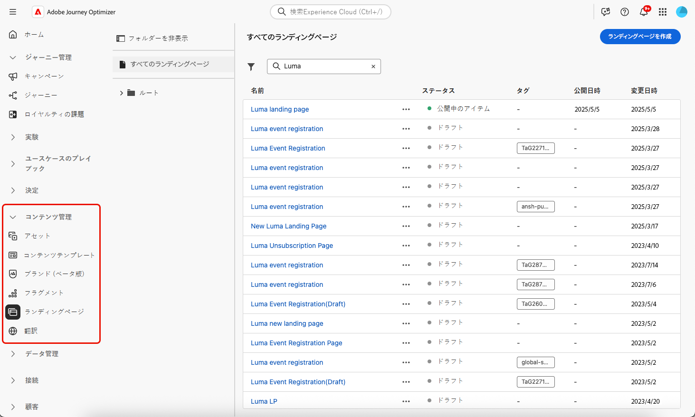Click the Home icon in sidebar

(13, 34)
